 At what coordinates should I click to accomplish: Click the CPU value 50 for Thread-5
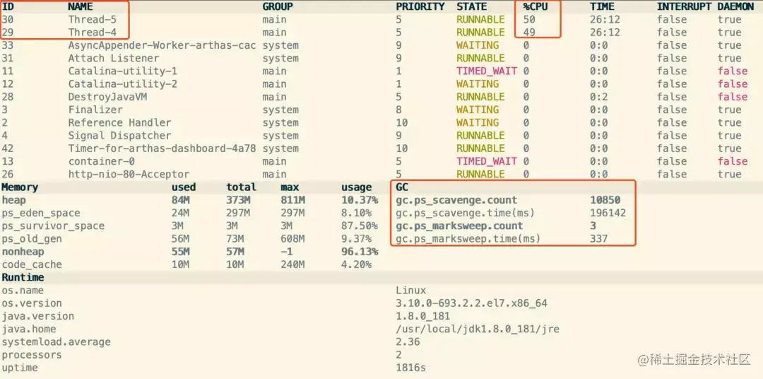coord(529,20)
